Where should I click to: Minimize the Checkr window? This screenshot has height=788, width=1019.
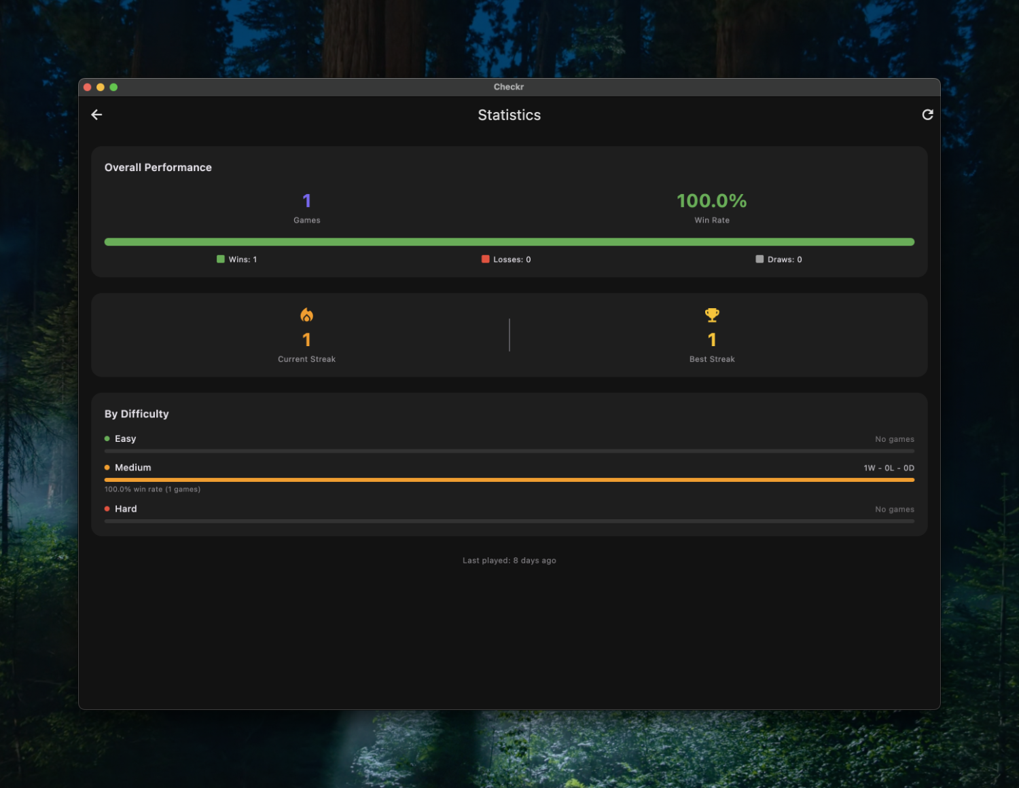tap(101, 87)
